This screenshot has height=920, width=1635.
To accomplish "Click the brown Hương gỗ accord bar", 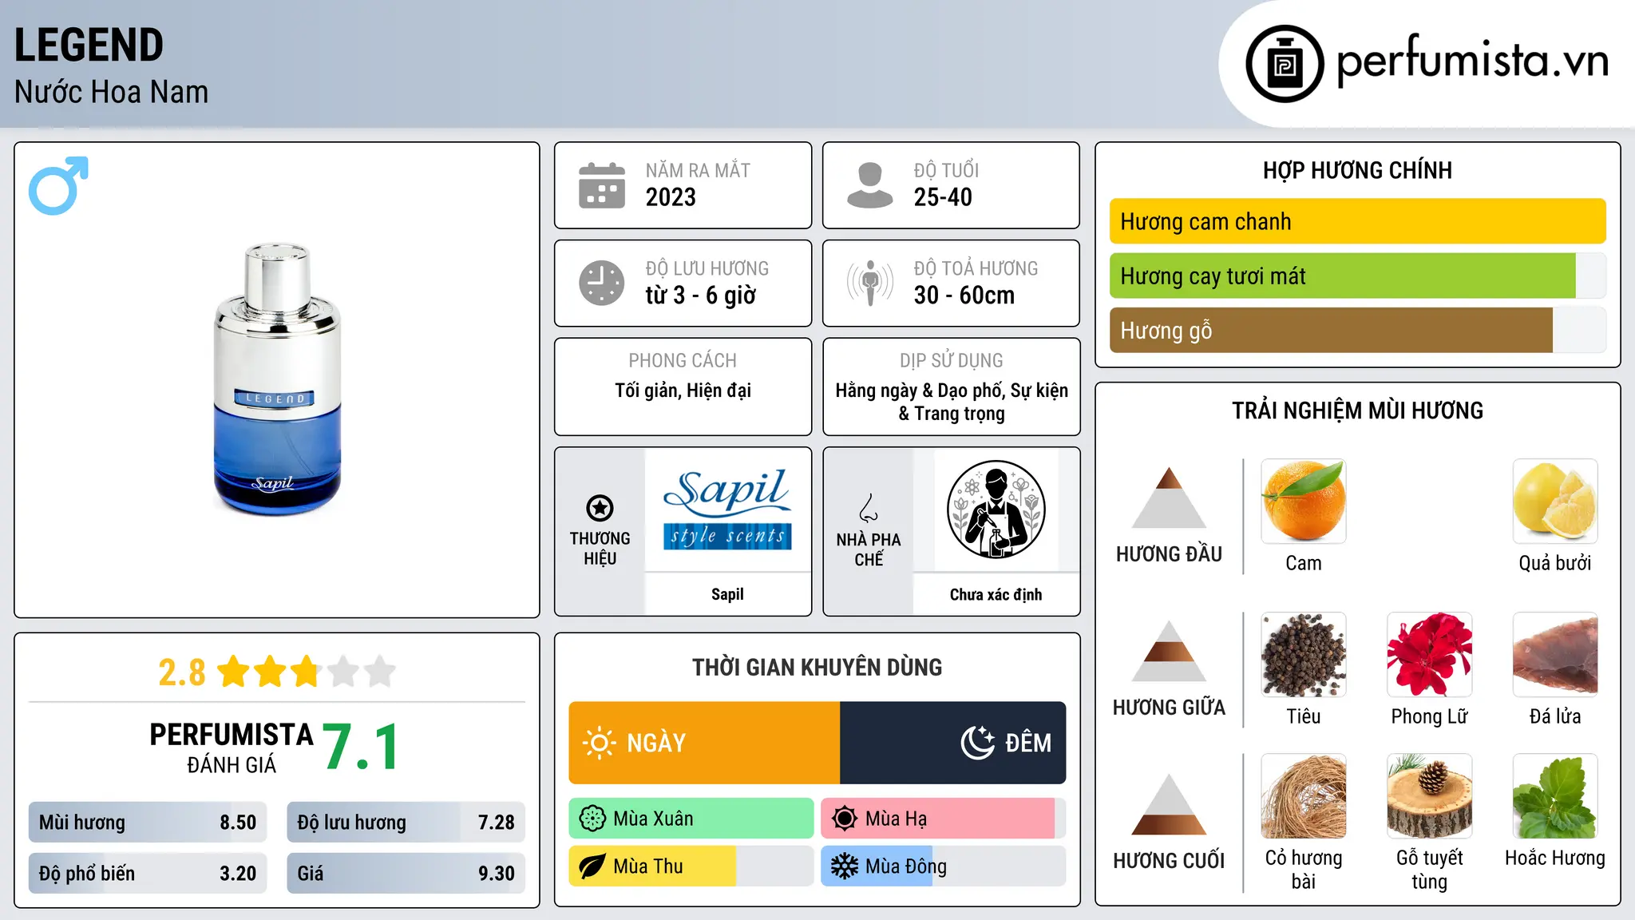I will click(1331, 330).
